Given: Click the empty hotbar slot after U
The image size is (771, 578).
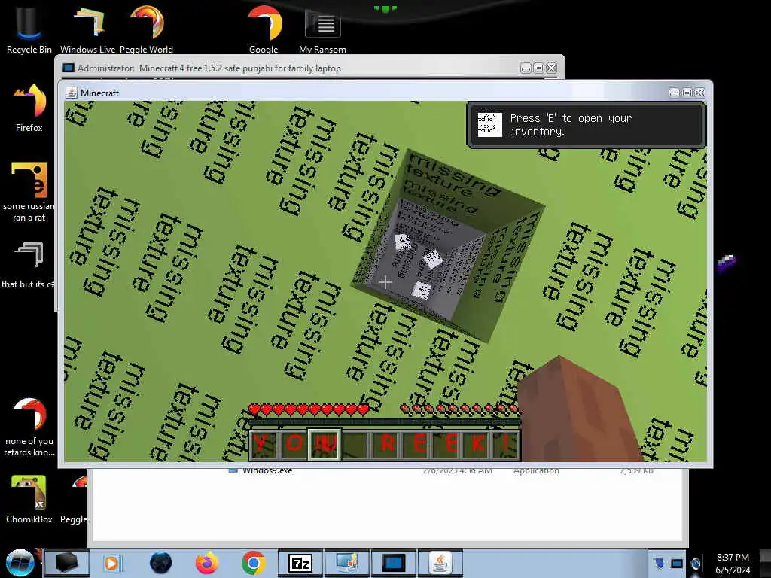Looking at the screenshot, I should coord(355,444).
